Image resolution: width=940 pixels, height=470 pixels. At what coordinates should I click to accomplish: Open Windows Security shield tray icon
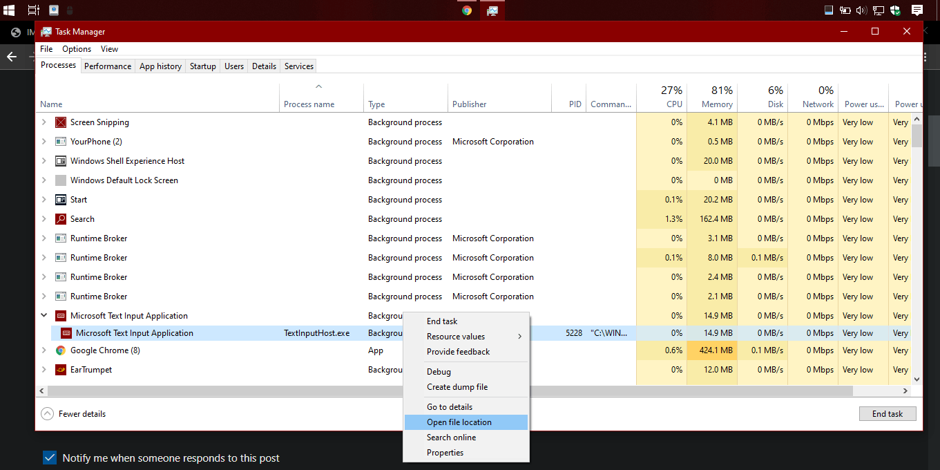point(895,10)
